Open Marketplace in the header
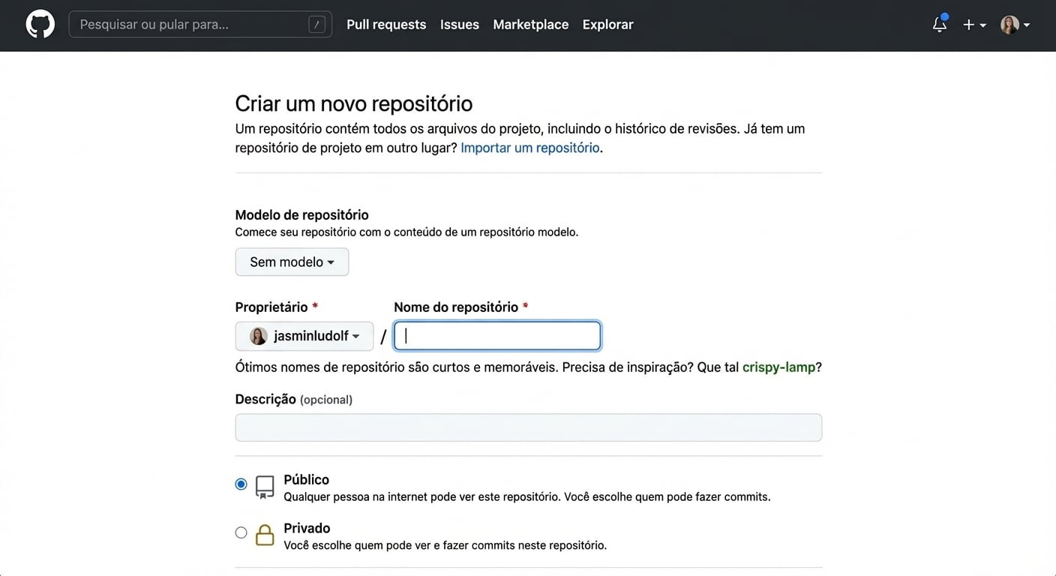Screen dimensions: 1056x576 531,25
